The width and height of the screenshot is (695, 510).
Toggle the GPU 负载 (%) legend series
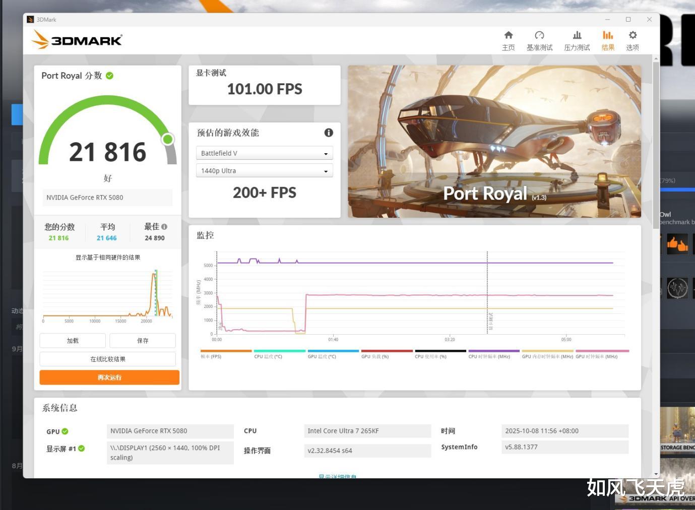click(x=387, y=354)
